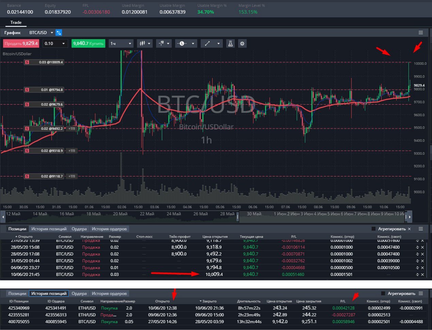Screen dimensions: 432x330
Task: Switch to История ордеров tab in lower panel
Action: tap(109, 293)
